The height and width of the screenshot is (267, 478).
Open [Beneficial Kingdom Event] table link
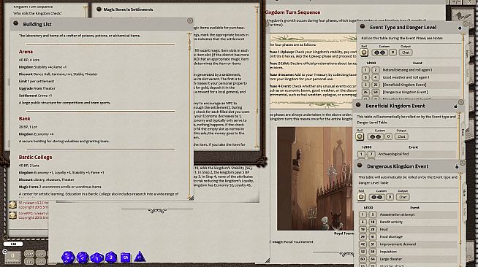(x=404, y=85)
